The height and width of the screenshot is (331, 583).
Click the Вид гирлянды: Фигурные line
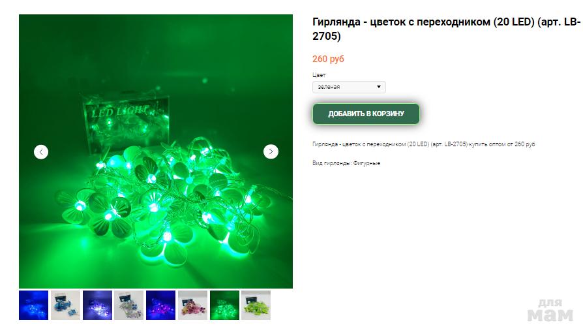click(346, 163)
